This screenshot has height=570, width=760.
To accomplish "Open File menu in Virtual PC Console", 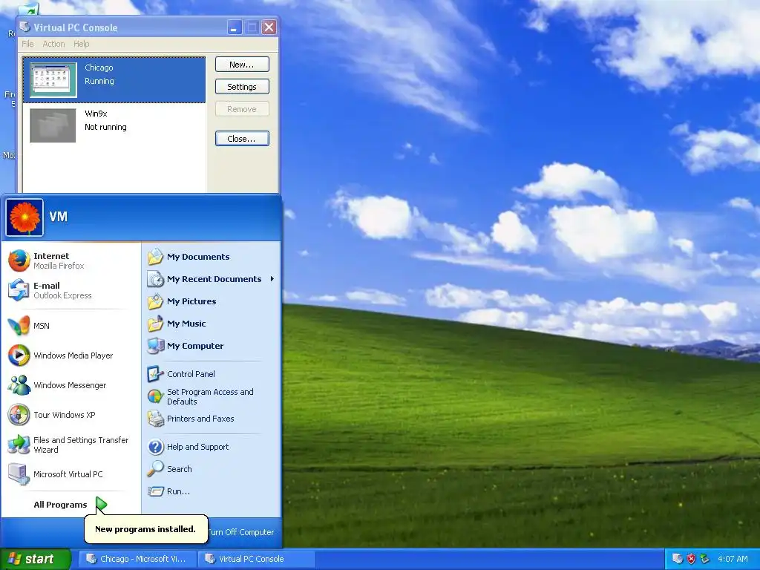I will coord(27,44).
